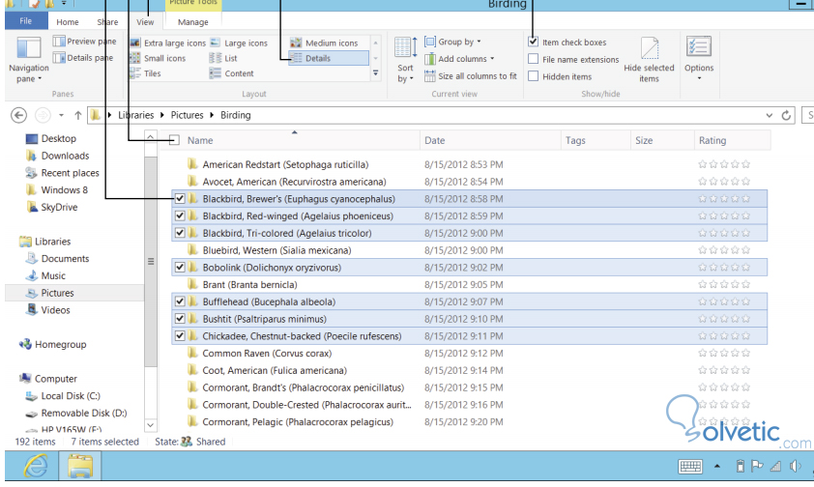Refresh the Birding folder view
The width and height of the screenshot is (814, 487).
(786, 115)
